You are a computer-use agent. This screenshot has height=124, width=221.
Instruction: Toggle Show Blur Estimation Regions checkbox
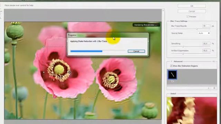tap(171, 66)
